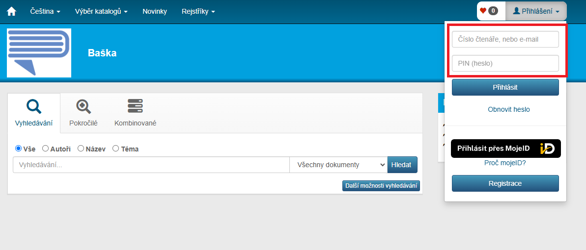Click the library speech-bubble logo
Screen dimensions: 586x250
pos(39,53)
